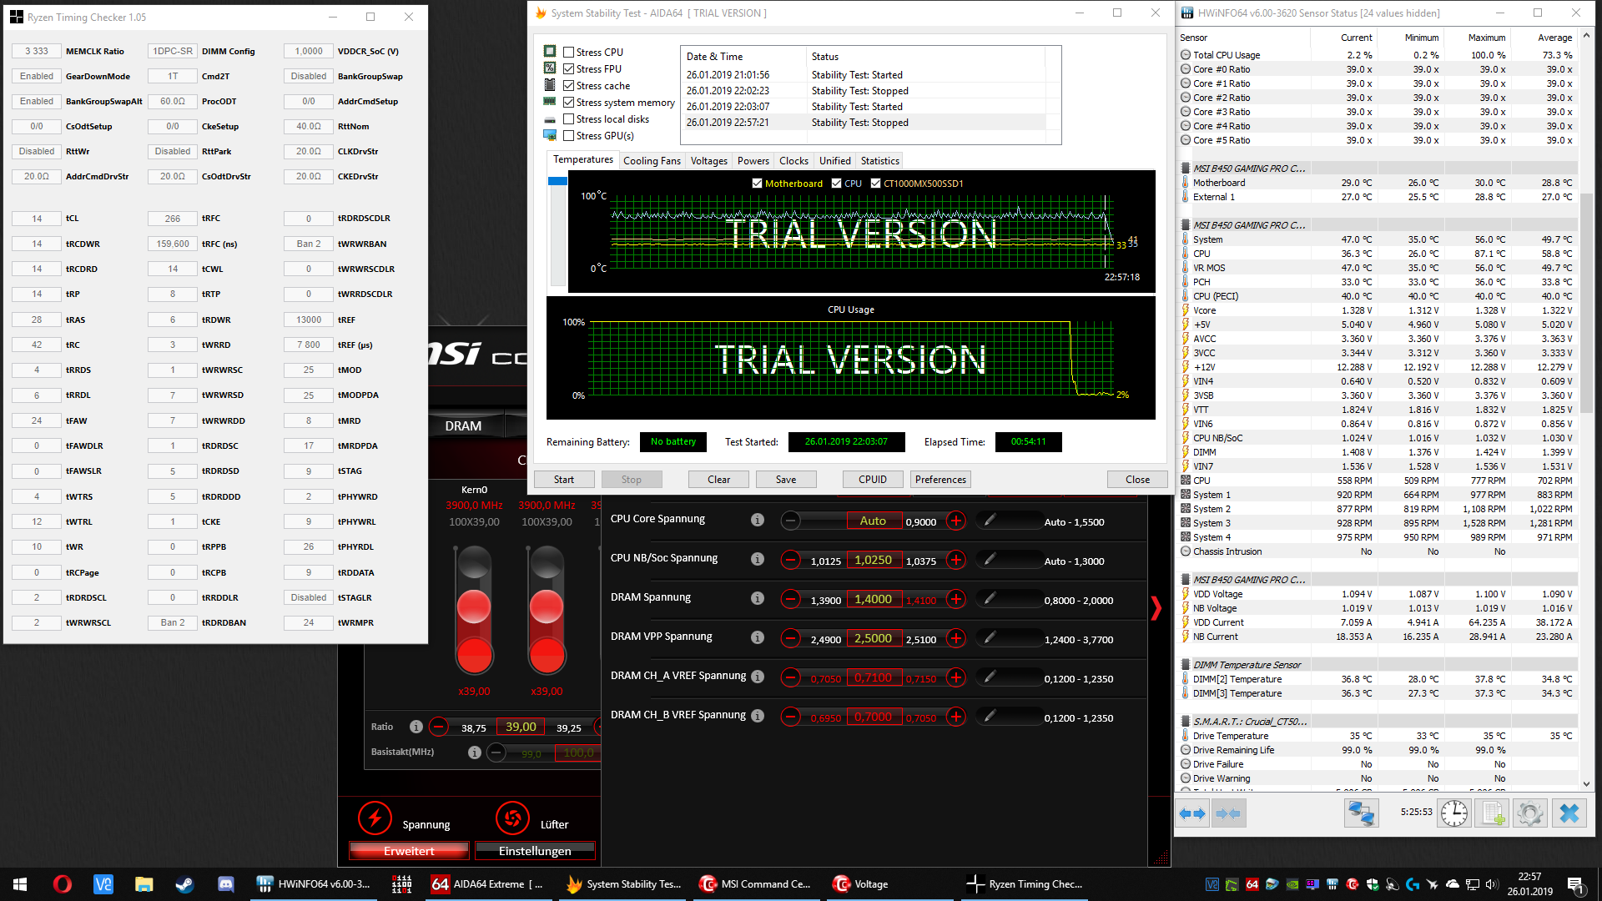Click minus icon for DRAM Spannung
The image size is (1602, 901).
[x=790, y=600]
